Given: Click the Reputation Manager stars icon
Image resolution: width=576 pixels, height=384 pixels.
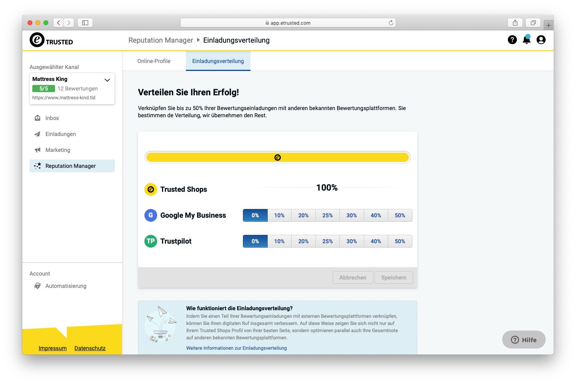Looking at the screenshot, I should (x=37, y=166).
